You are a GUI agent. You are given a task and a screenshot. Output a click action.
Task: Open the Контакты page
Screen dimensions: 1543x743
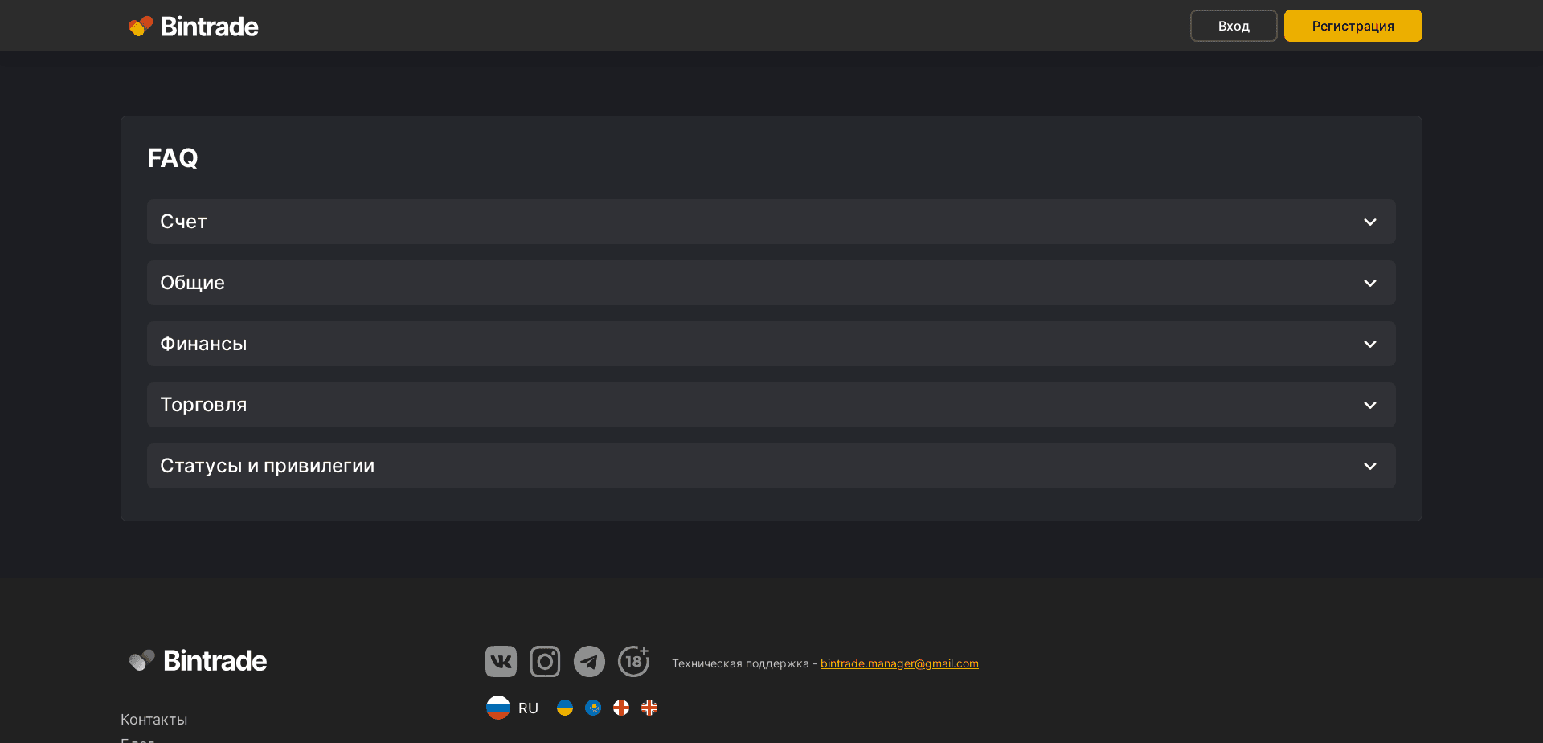pos(154,719)
